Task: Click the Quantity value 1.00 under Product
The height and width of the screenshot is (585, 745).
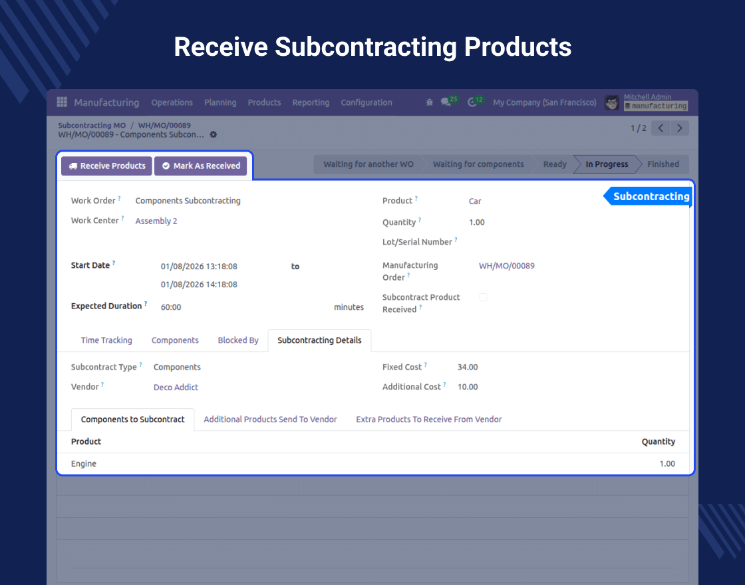Action: tap(476, 222)
